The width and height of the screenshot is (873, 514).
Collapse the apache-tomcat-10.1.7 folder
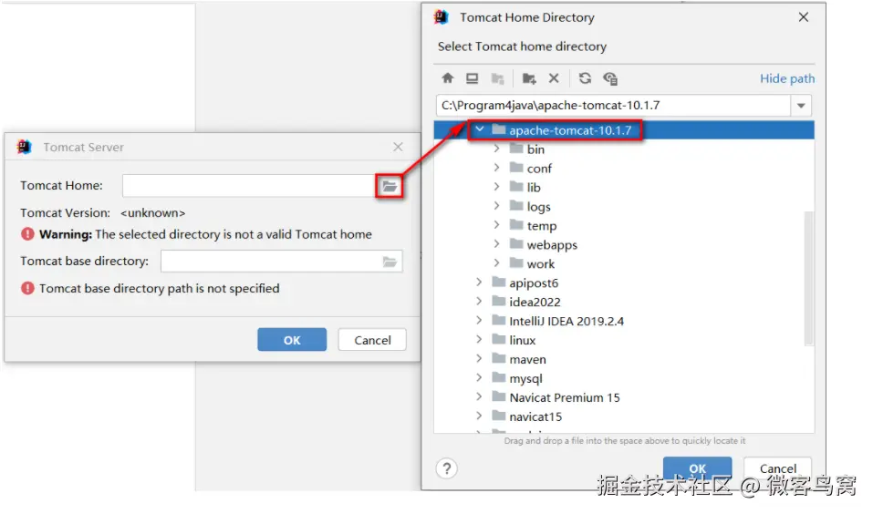tap(479, 129)
